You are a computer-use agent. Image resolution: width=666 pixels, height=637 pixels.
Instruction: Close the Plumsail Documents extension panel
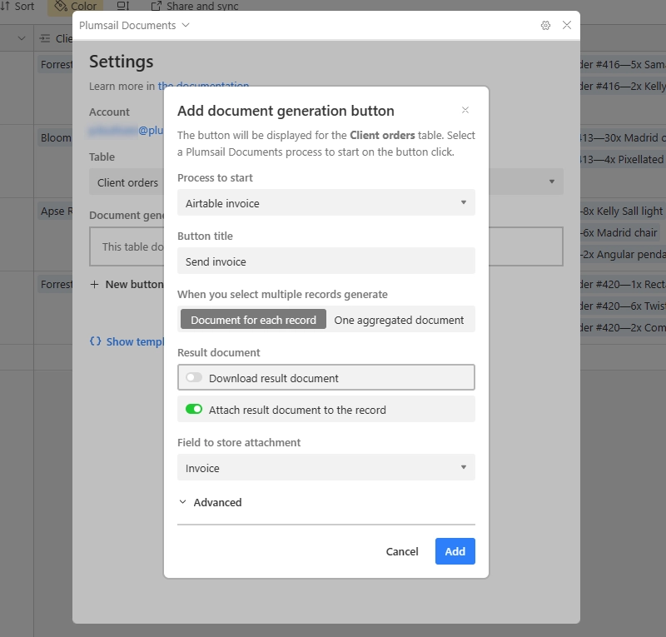coord(567,25)
